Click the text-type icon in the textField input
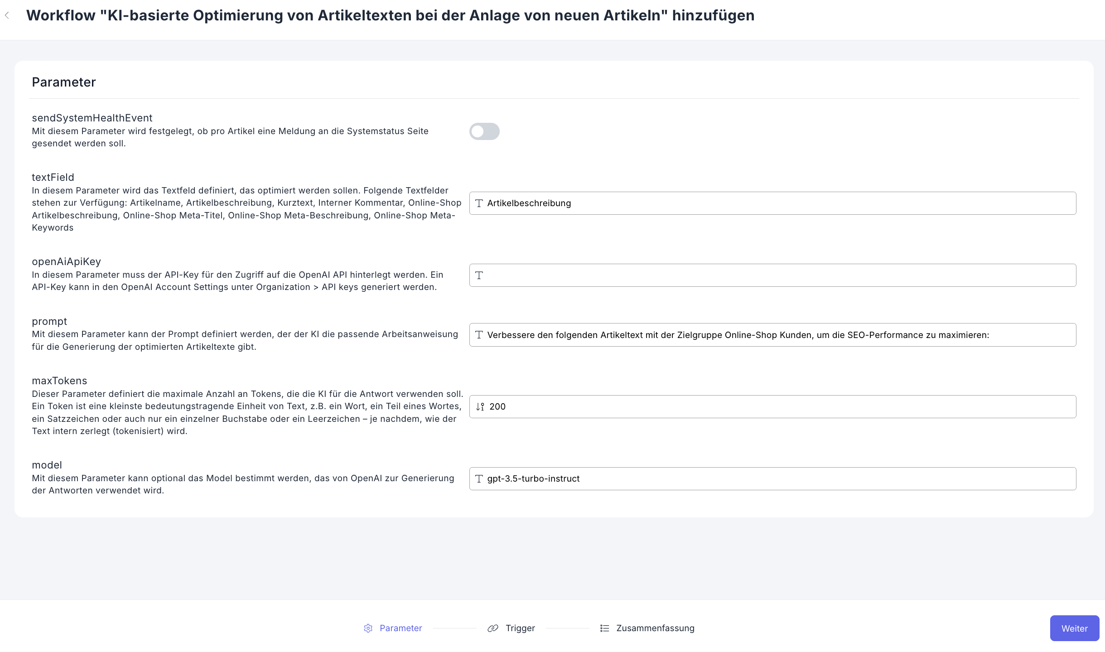 (479, 203)
